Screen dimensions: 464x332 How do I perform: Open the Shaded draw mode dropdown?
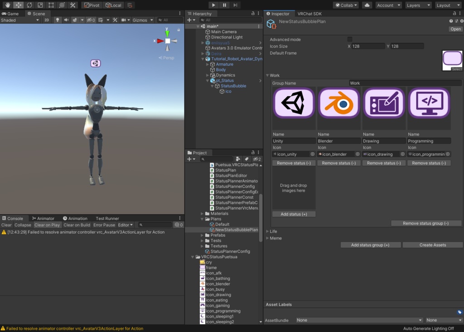pyautogui.click(x=20, y=20)
